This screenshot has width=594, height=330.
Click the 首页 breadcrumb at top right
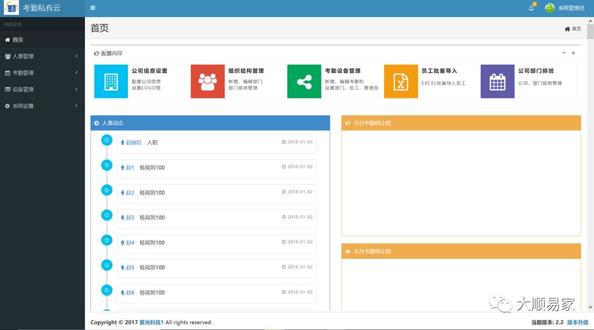tap(575, 29)
